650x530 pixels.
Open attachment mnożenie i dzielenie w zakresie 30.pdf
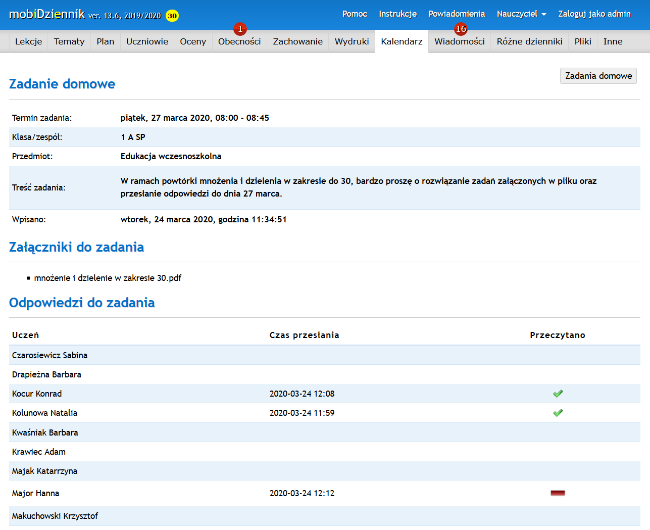(108, 278)
